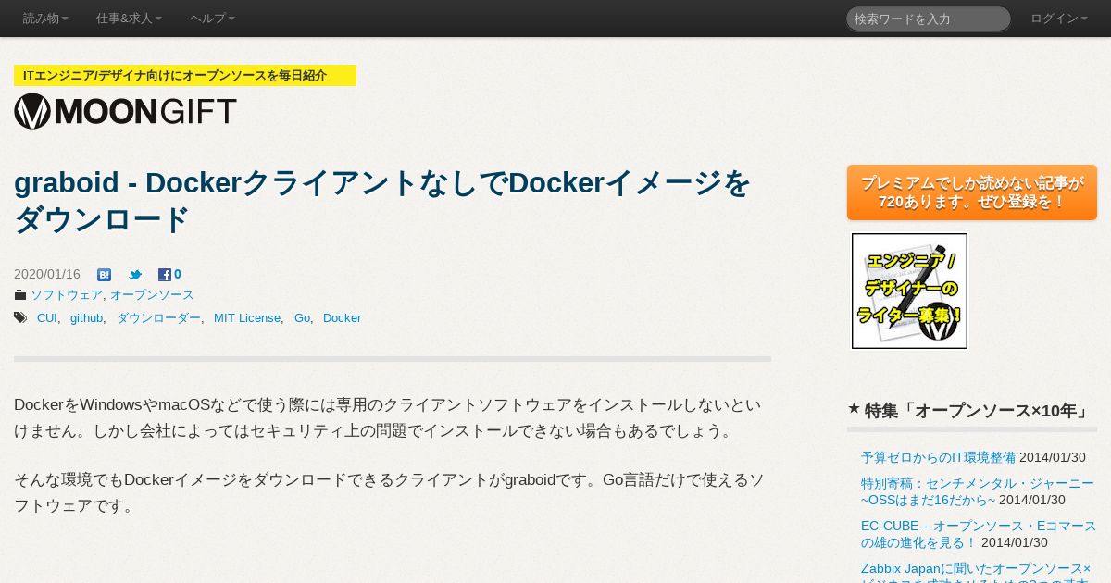
Task: Open the 仕事&求人 dropdown menu
Action: (129, 19)
